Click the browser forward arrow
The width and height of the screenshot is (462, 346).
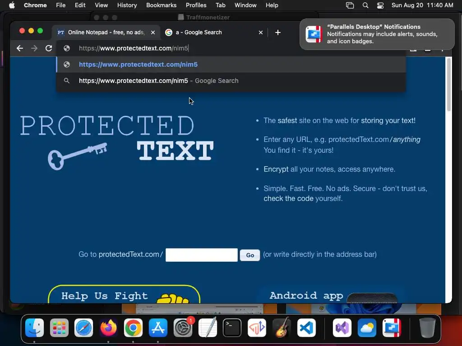point(34,48)
